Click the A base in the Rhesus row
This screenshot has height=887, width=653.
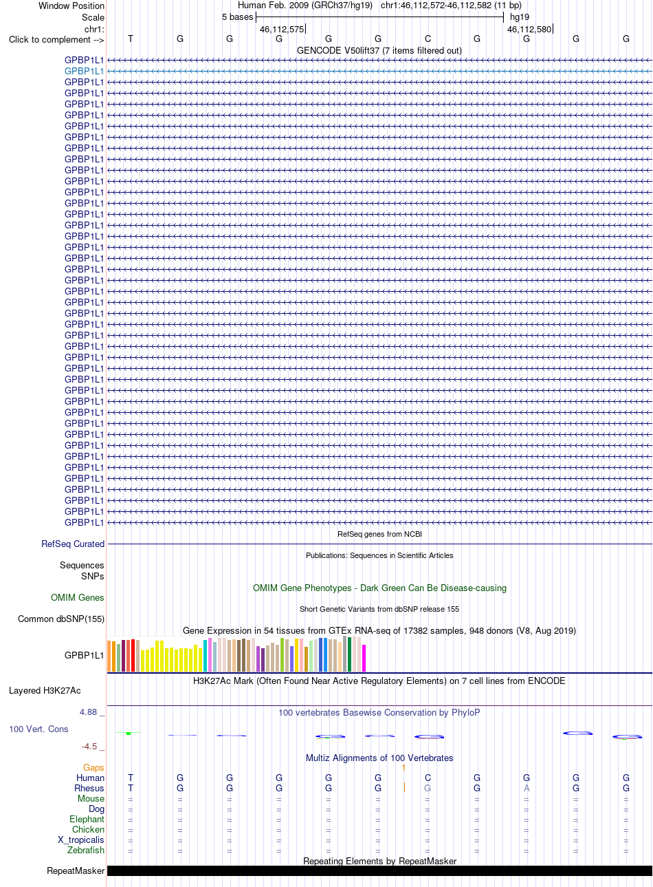coord(527,788)
